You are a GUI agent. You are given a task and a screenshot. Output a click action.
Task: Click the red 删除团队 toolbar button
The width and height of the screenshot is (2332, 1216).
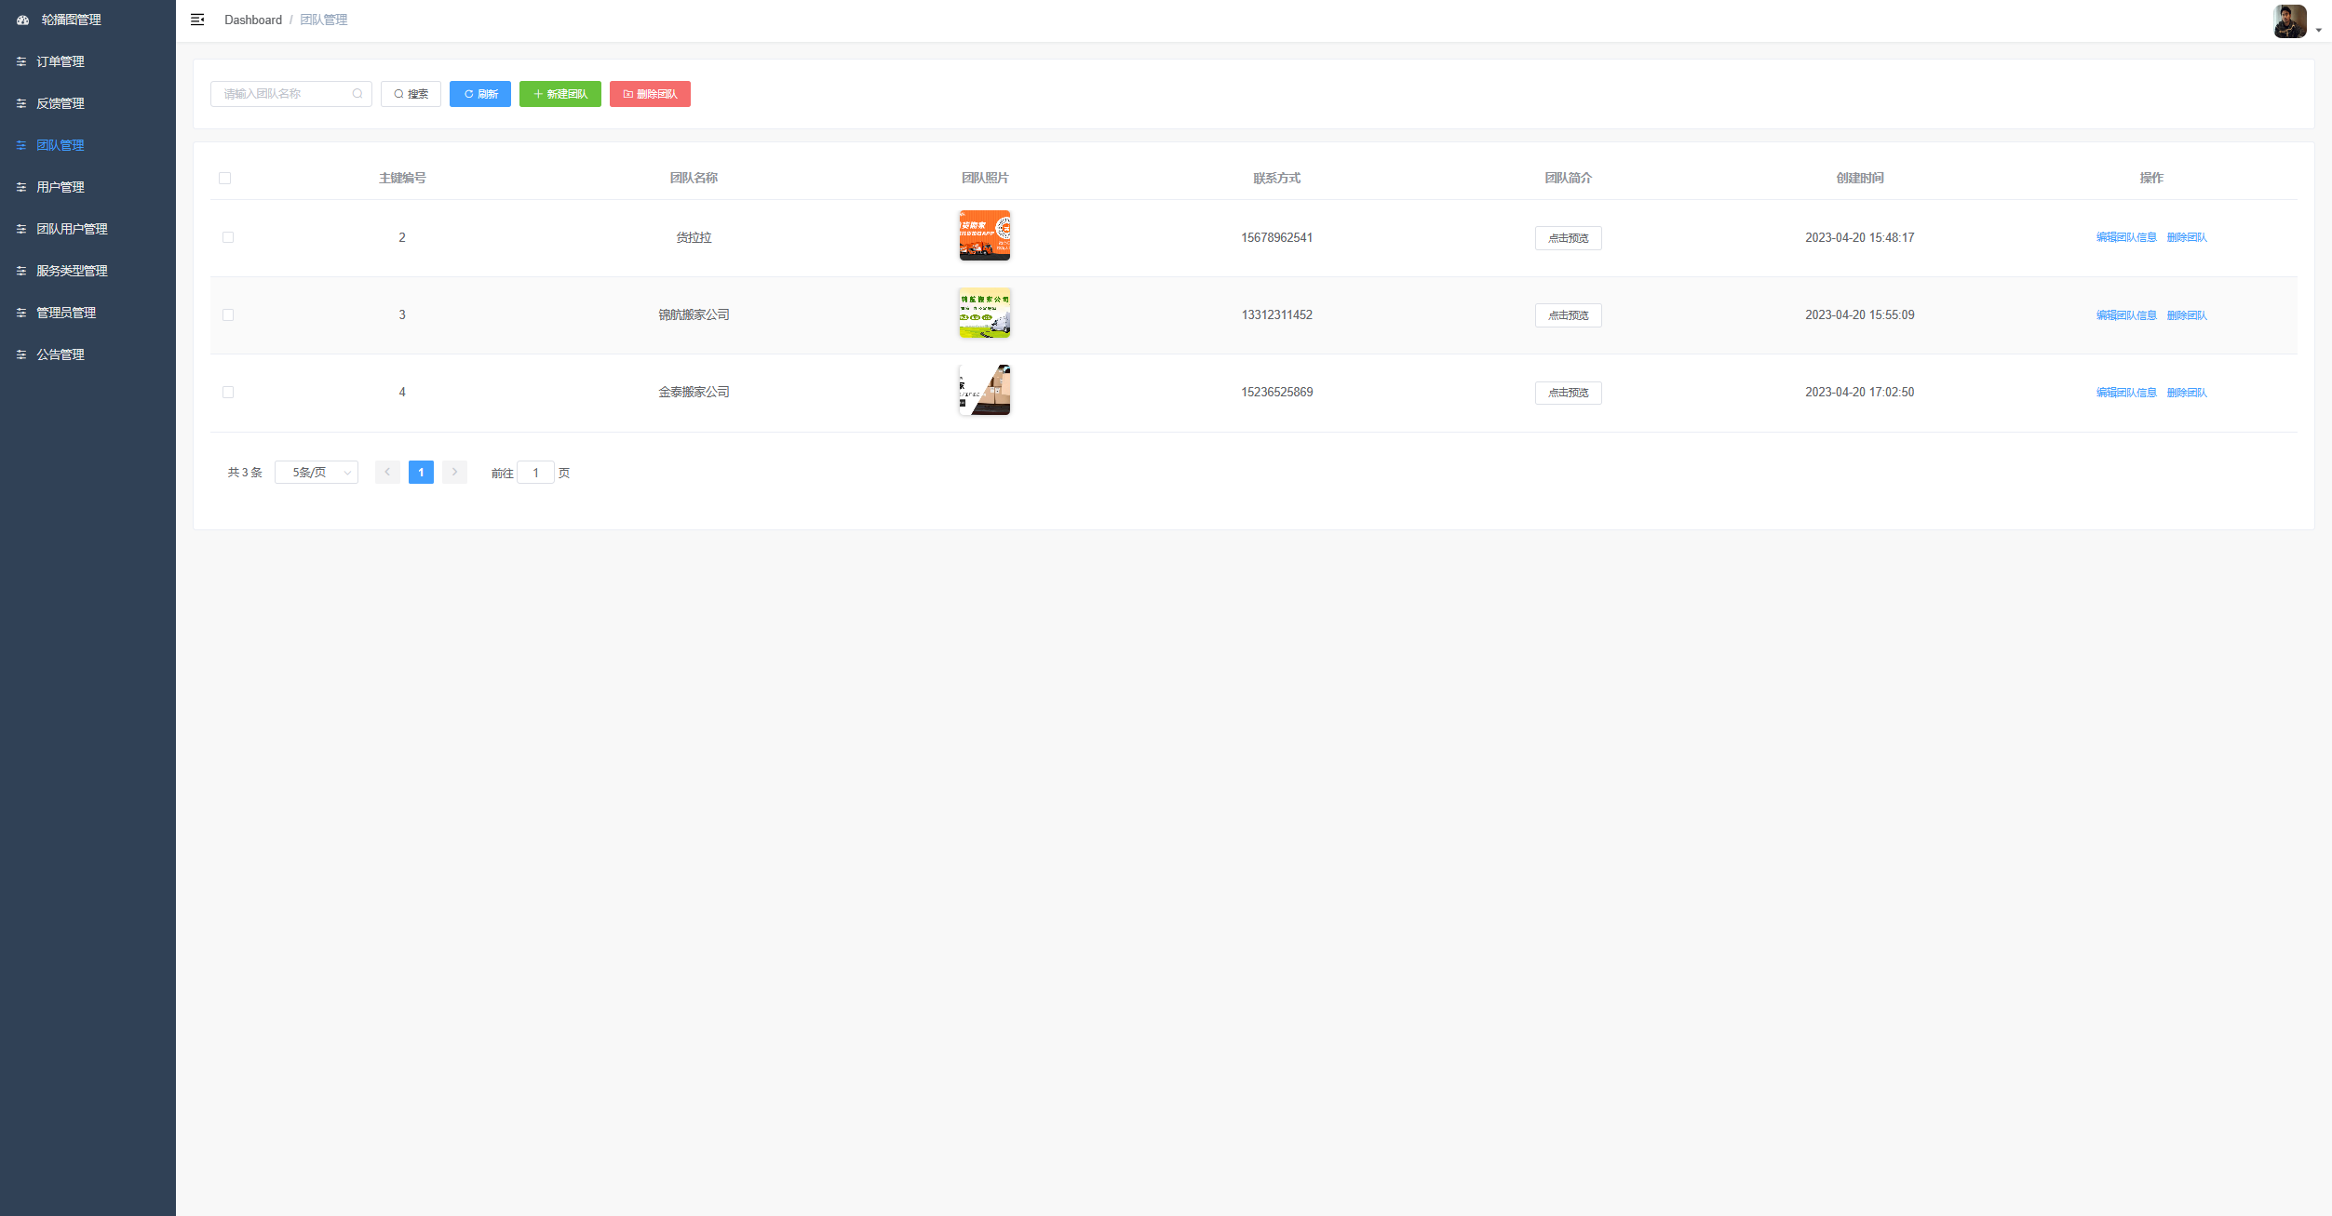pos(650,94)
